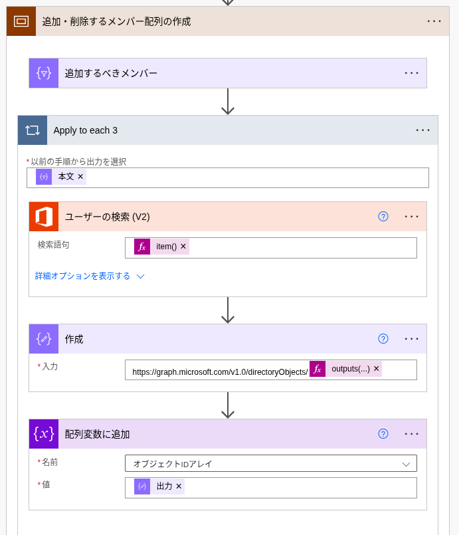The width and height of the screenshot is (459, 535).
Task: Click the 検索語句 input field
Action: click(299, 247)
